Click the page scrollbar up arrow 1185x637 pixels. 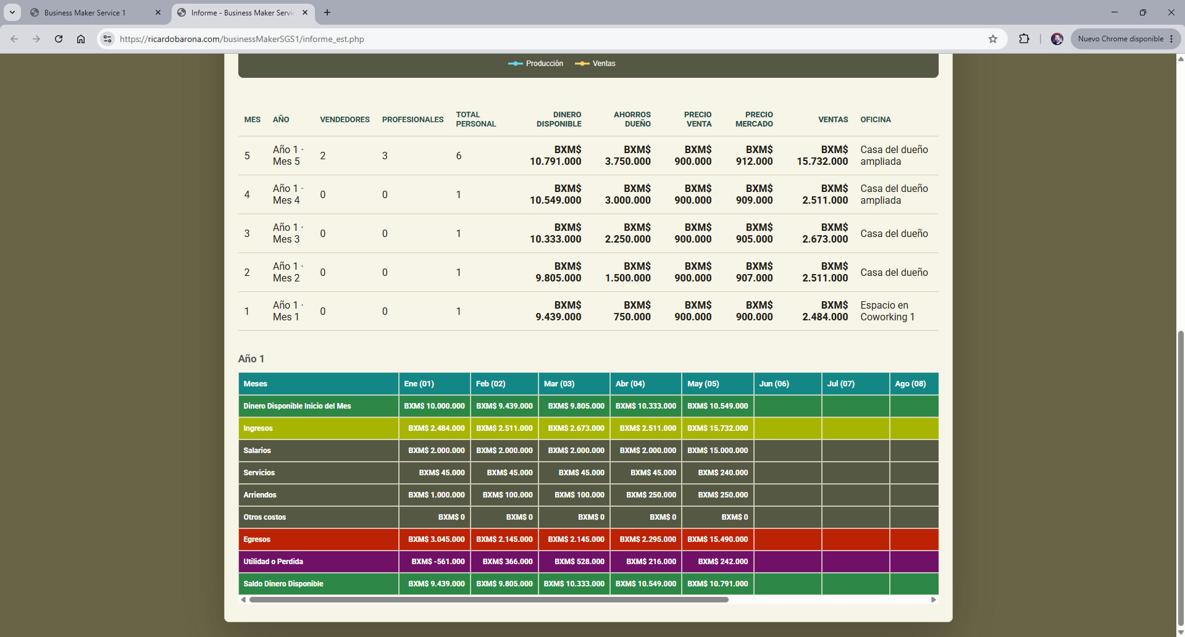1181,59
